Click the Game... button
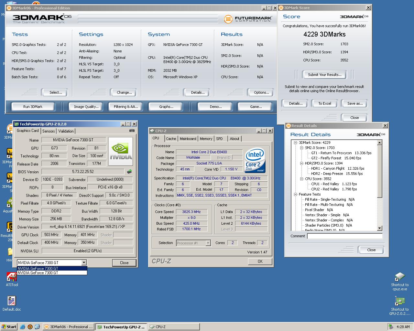The height and width of the screenshot is (331, 414). tap(256, 107)
